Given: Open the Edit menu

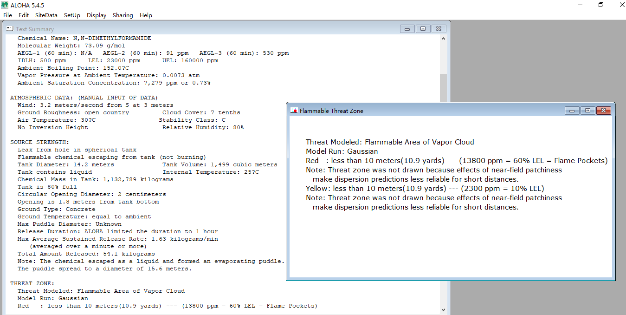Looking at the screenshot, I should [24, 15].
